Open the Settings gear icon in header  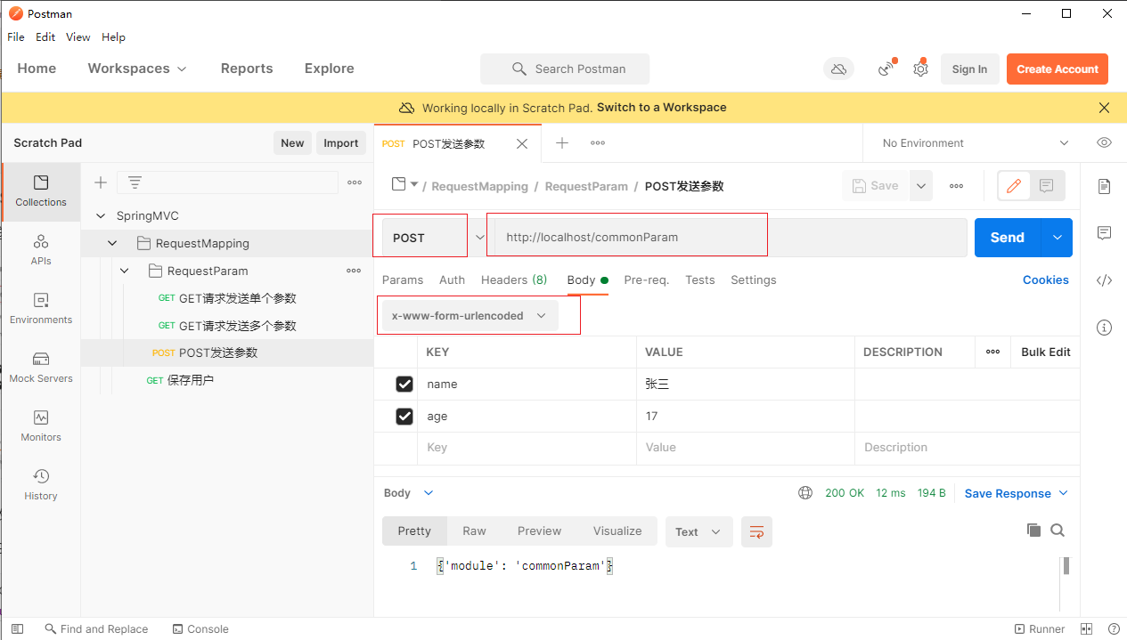pyautogui.click(x=920, y=69)
